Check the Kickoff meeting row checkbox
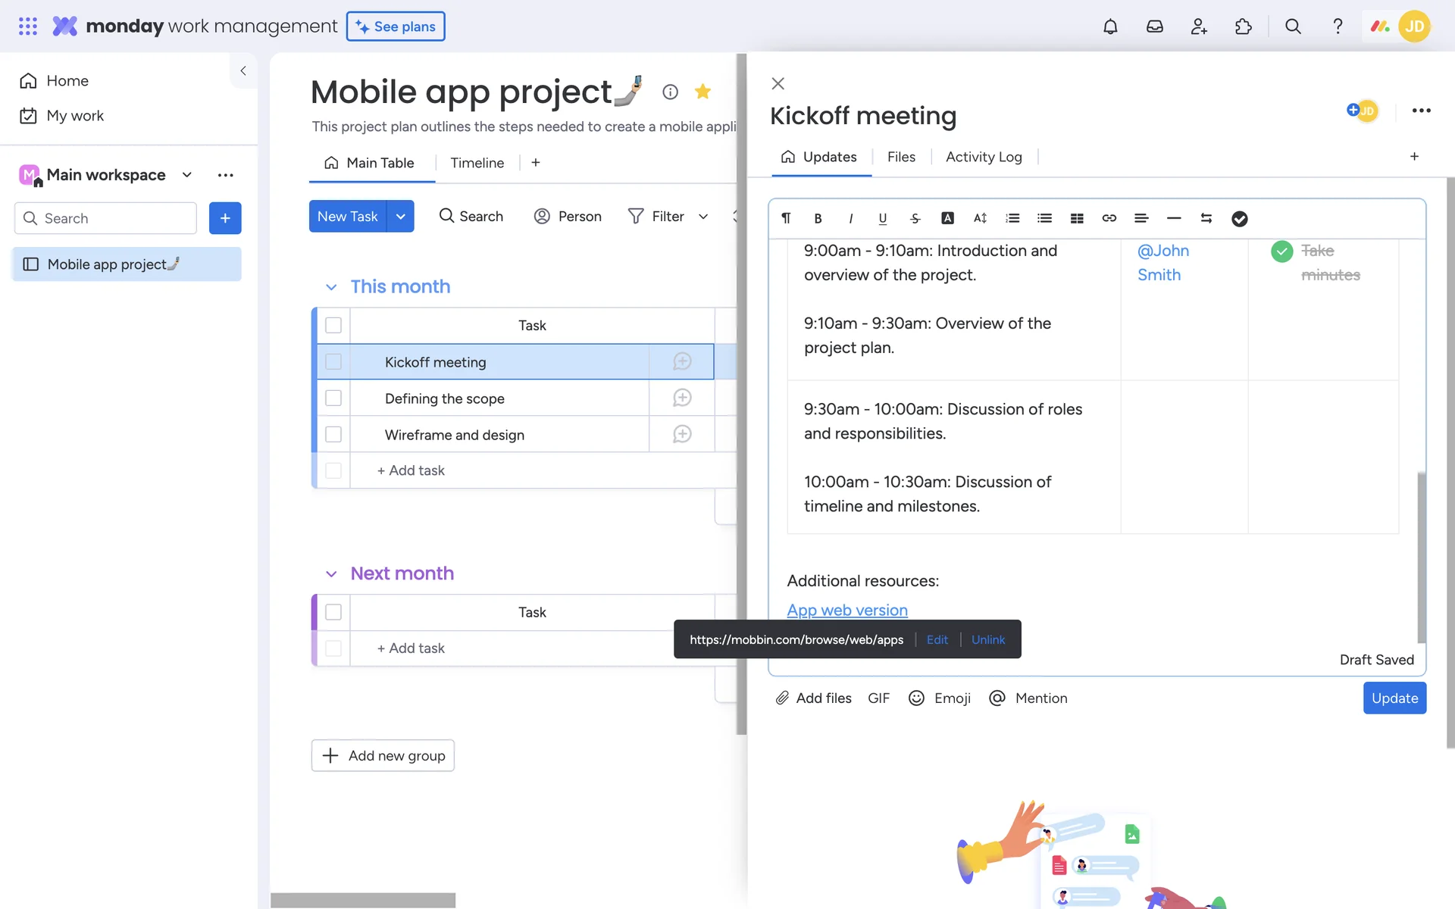Viewport: 1455px width, 909px height. pyautogui.click(x=333, y=362)
